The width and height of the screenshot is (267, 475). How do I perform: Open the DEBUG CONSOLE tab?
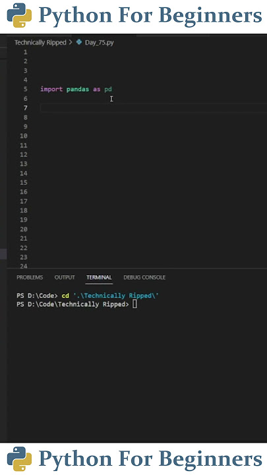tap(144, 277)
